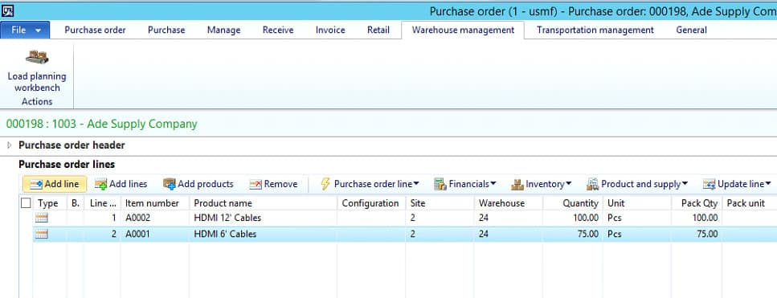The width and height of the screenshot is (777, 298).
Task: Switch to the Purchase tab
Action: point(166,31)
